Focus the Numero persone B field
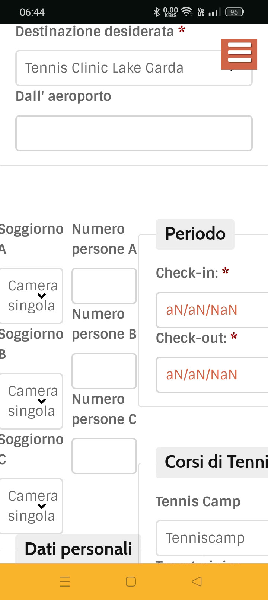This screenshot has height=600, width=268. [104, 371]
